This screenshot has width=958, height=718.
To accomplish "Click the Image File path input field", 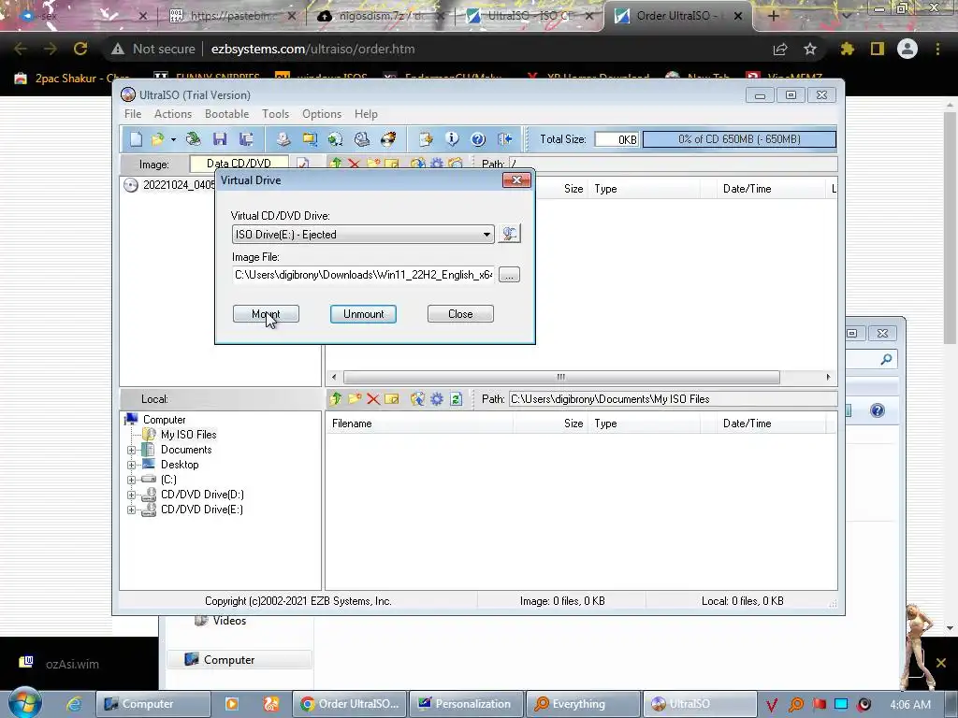I will point(363,275).
